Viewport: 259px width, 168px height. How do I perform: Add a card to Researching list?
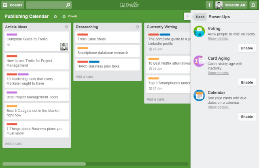coord(86,77)
